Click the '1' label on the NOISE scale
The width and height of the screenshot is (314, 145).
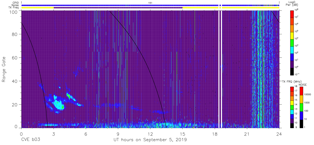304,127
